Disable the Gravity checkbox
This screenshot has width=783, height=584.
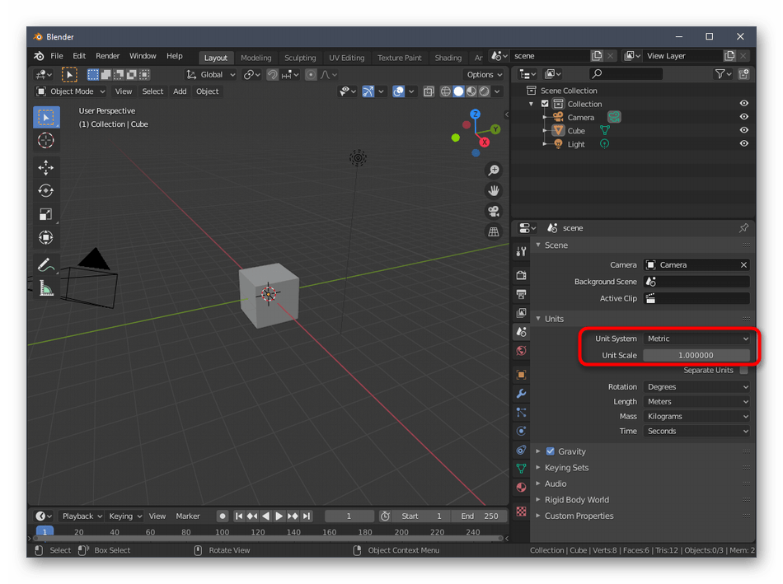pyautogui.click(x=551, y=451)
